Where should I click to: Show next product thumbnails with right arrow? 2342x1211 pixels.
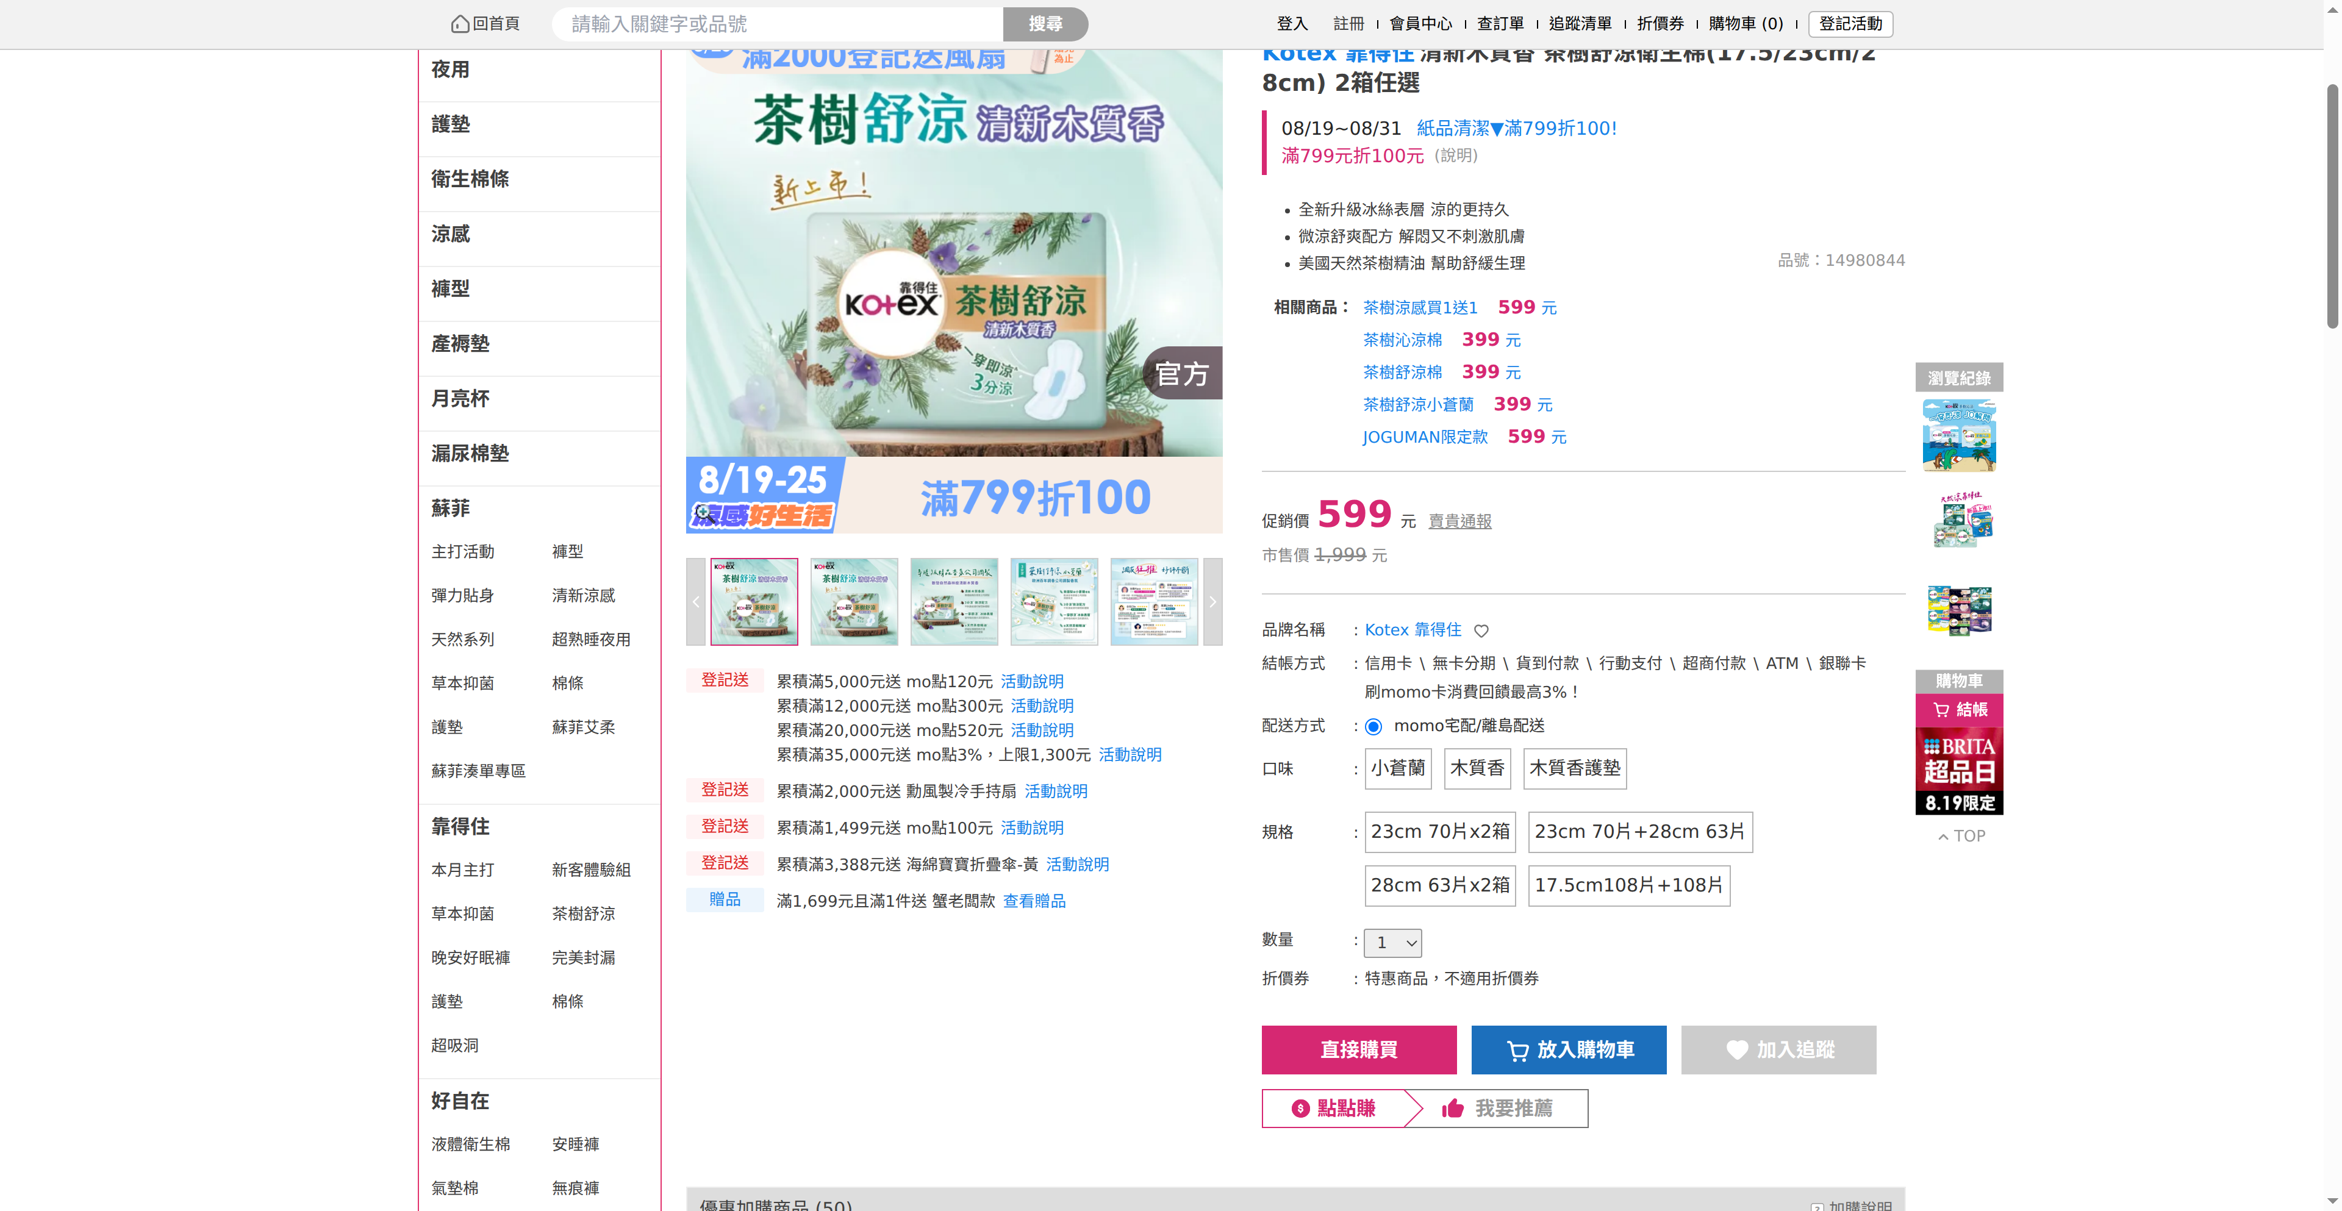click(1212, 602)
